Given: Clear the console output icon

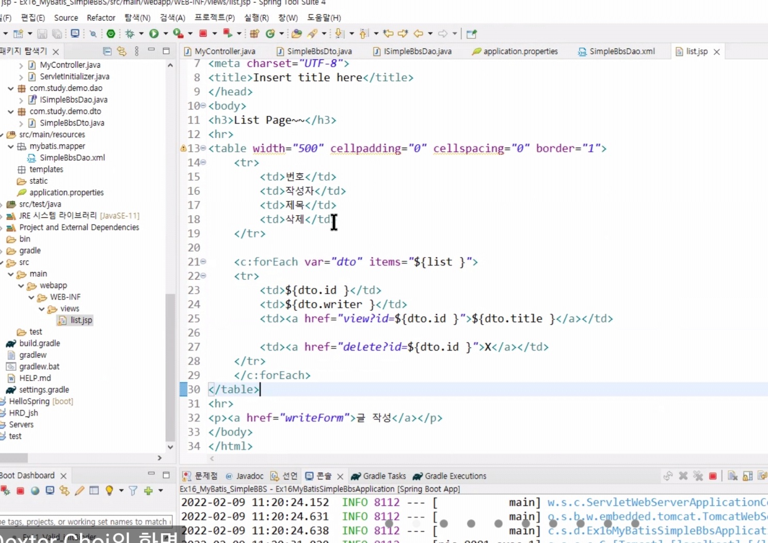Looking at the screenshot, I should coord(733,476).
